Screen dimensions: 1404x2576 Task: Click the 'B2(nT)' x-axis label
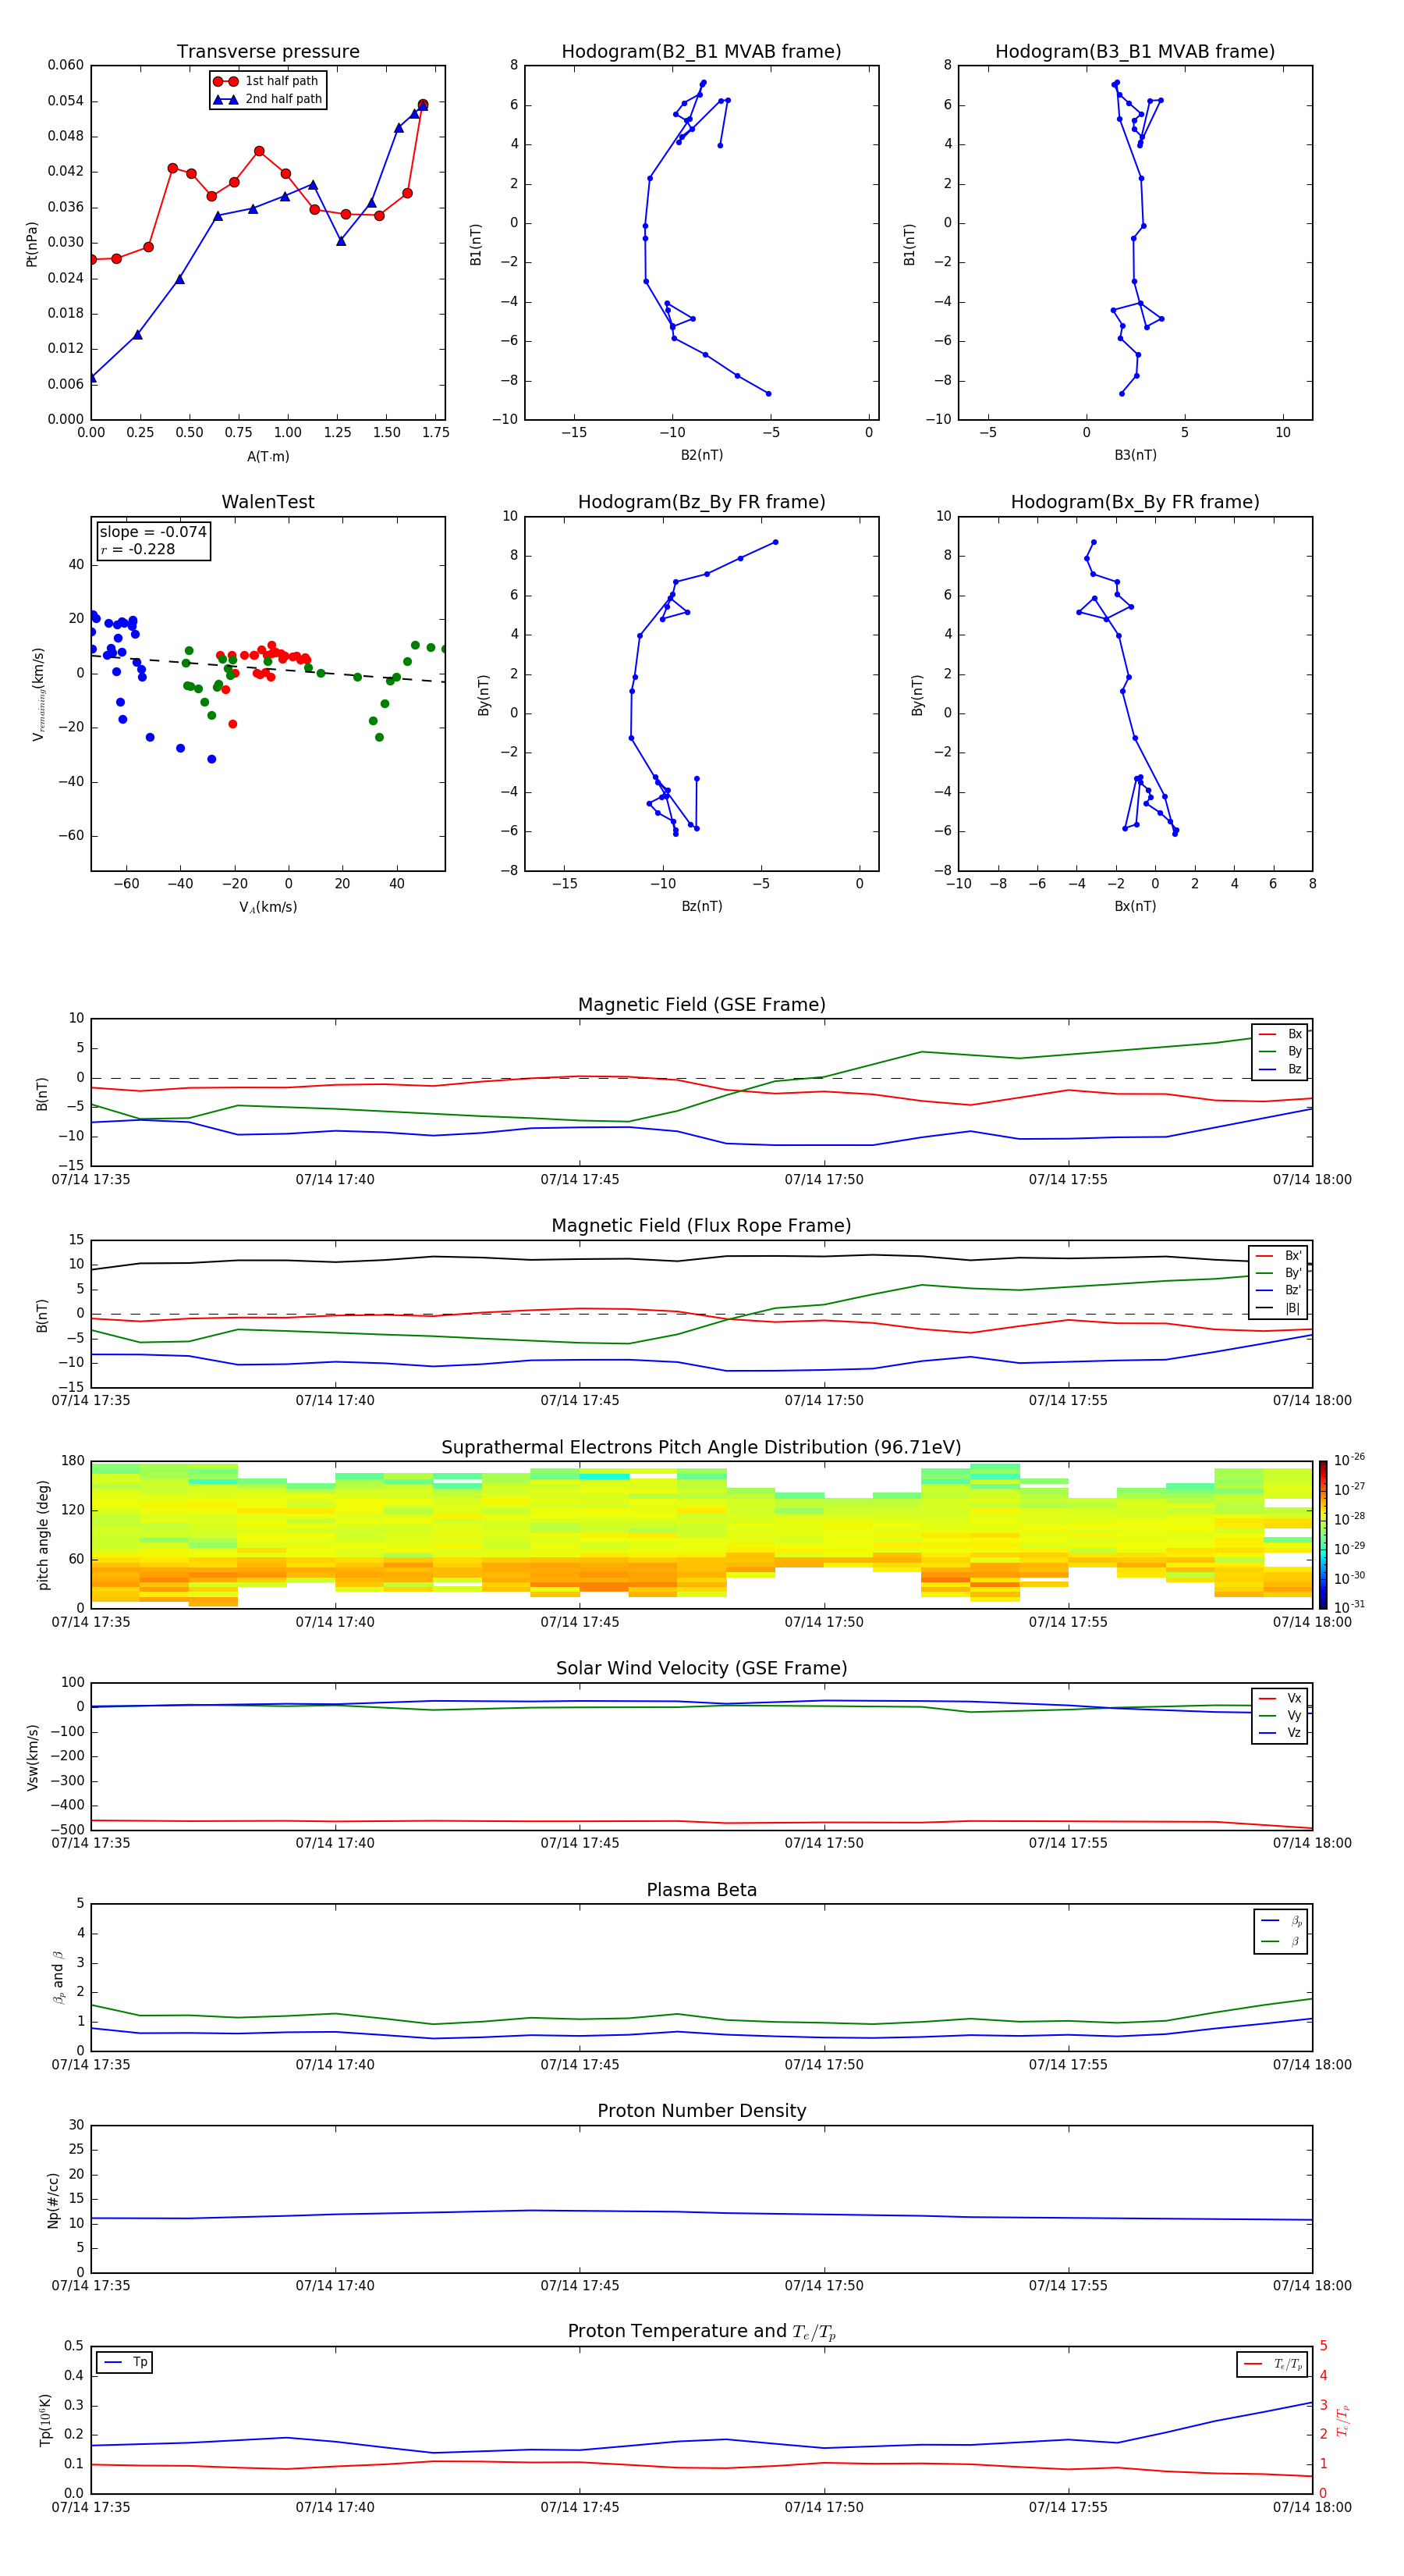pyautogui.click(x=701, y=455)
